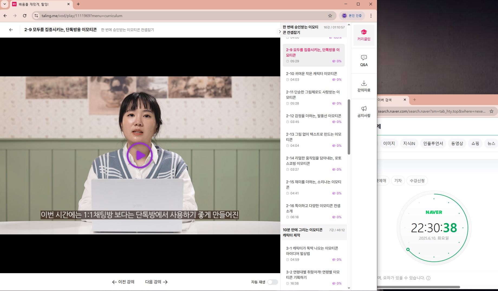
Task: Open 공지사항 announcements
Action: click(364, 112)
